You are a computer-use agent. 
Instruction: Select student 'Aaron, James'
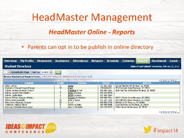coord(11,86)
